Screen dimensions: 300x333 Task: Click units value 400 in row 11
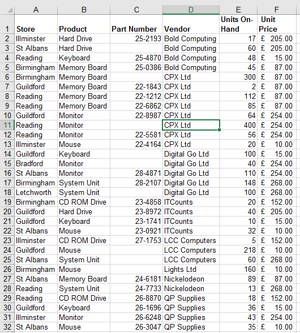[x=238, y=125]
